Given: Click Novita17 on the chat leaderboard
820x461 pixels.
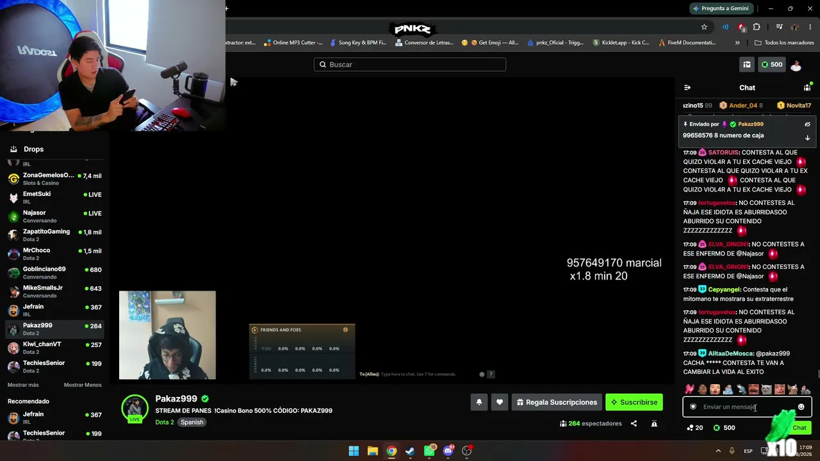Looking at the screenshot, I should [794, 106].
